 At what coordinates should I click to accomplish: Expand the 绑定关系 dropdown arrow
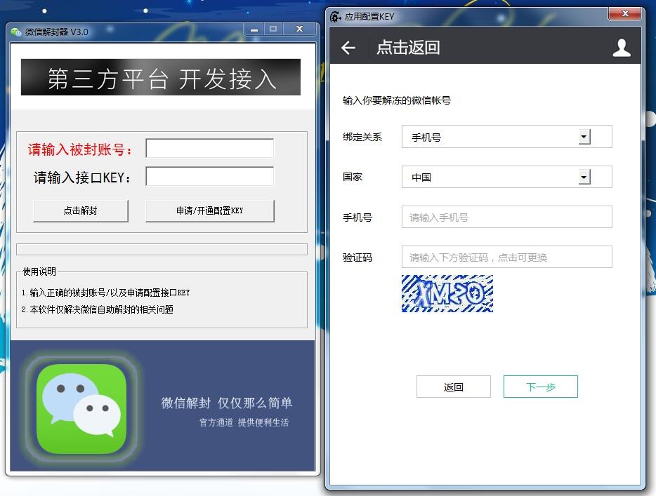(584, 137)
